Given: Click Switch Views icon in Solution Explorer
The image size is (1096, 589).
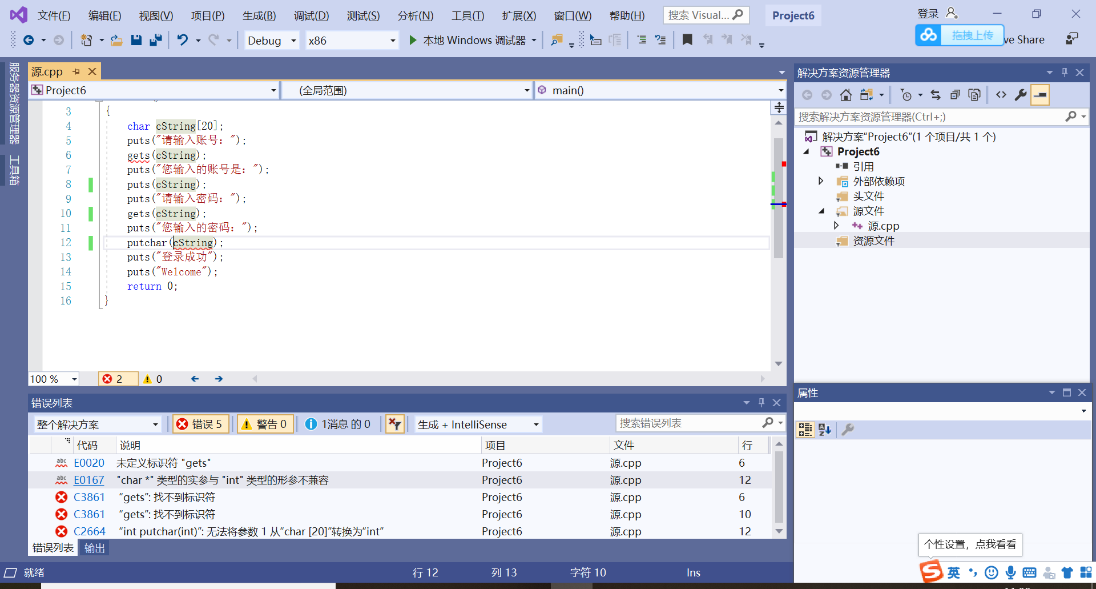Looking at the screenshot, I should 867,95.
